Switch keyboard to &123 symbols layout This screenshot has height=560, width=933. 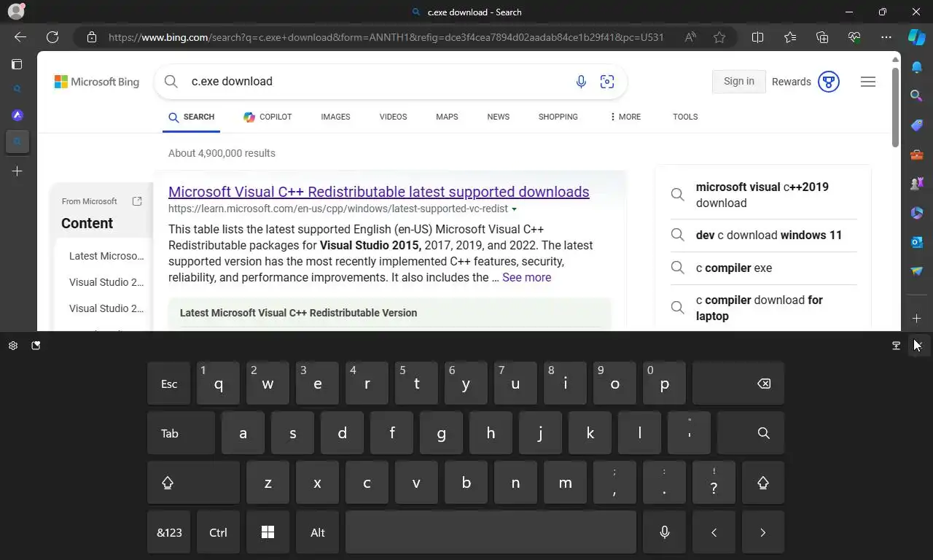[x=169, y=532]
